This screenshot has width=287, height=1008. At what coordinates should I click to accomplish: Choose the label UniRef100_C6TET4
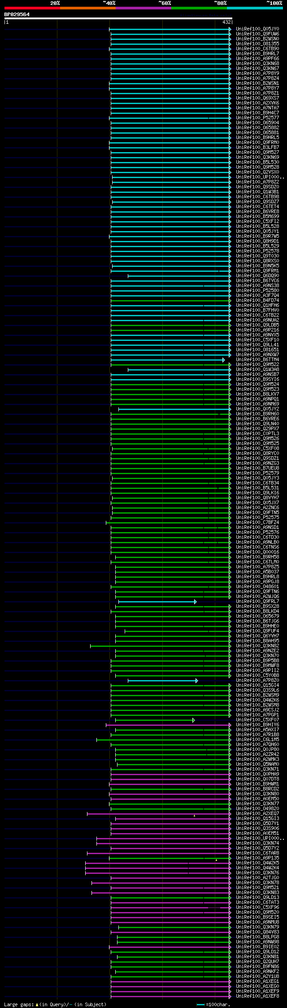click(x=257, y=206)
